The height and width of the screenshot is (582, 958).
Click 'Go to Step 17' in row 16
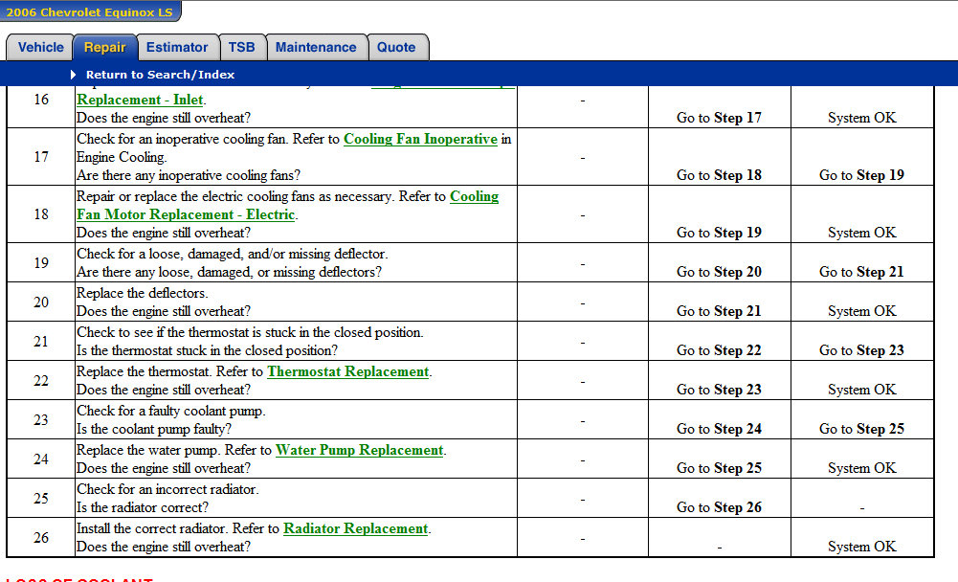coord(719,118)
